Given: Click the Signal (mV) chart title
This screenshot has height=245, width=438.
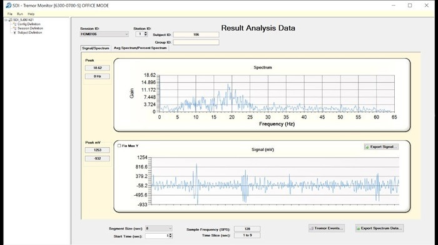Looking at the screenshot, I should 263,150.
